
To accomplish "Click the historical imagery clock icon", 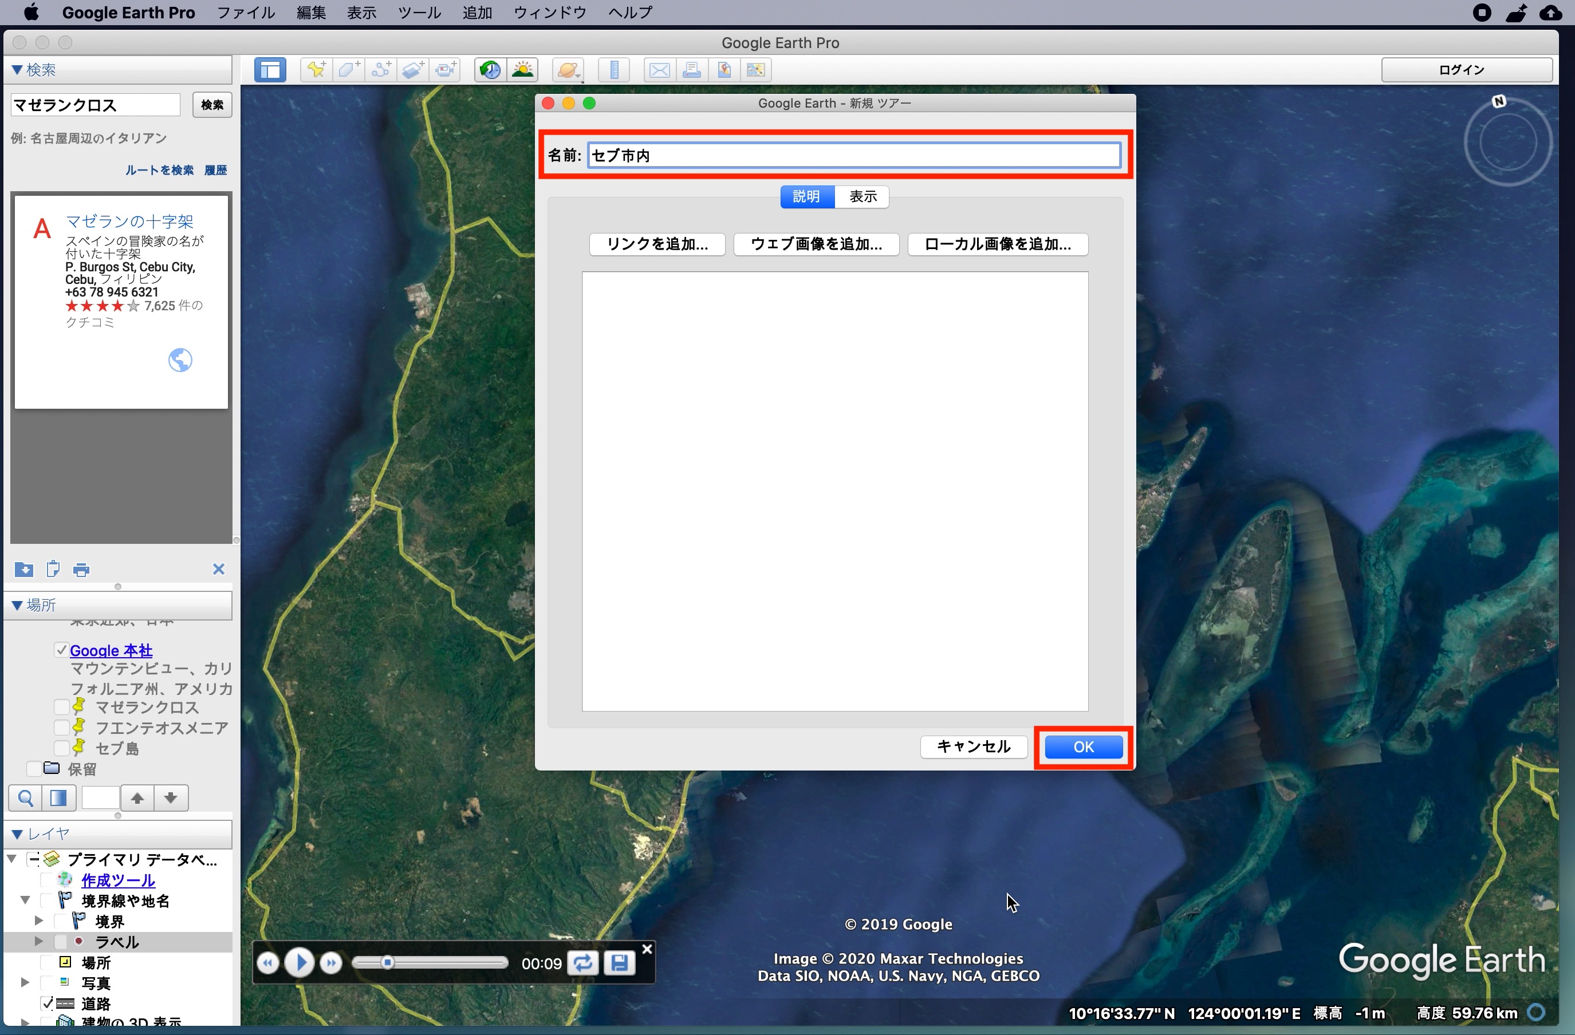I will coord(490,69).
